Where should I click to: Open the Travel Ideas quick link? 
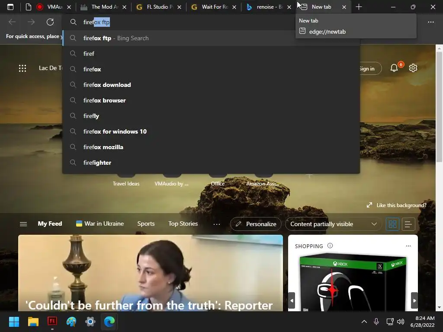[126, 183]
